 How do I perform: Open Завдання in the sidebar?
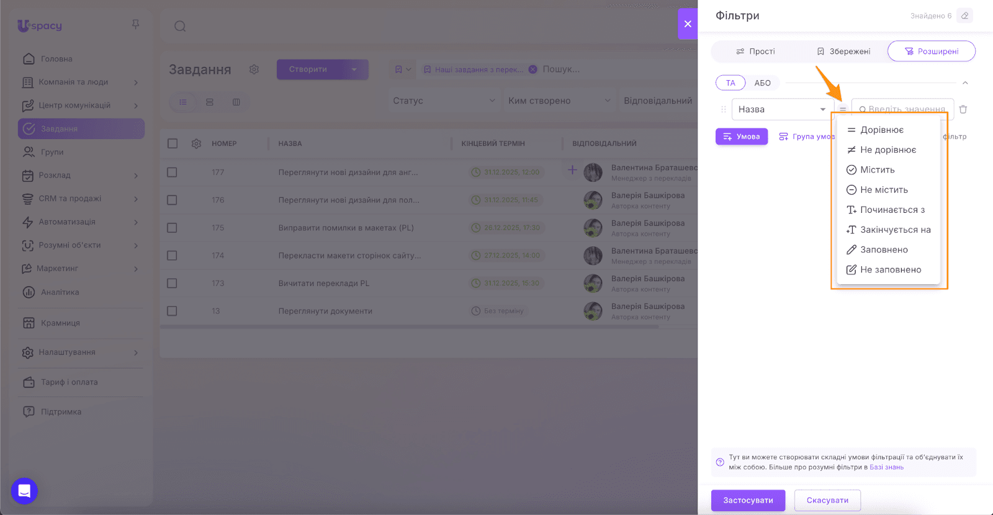[x=81, y=128]
